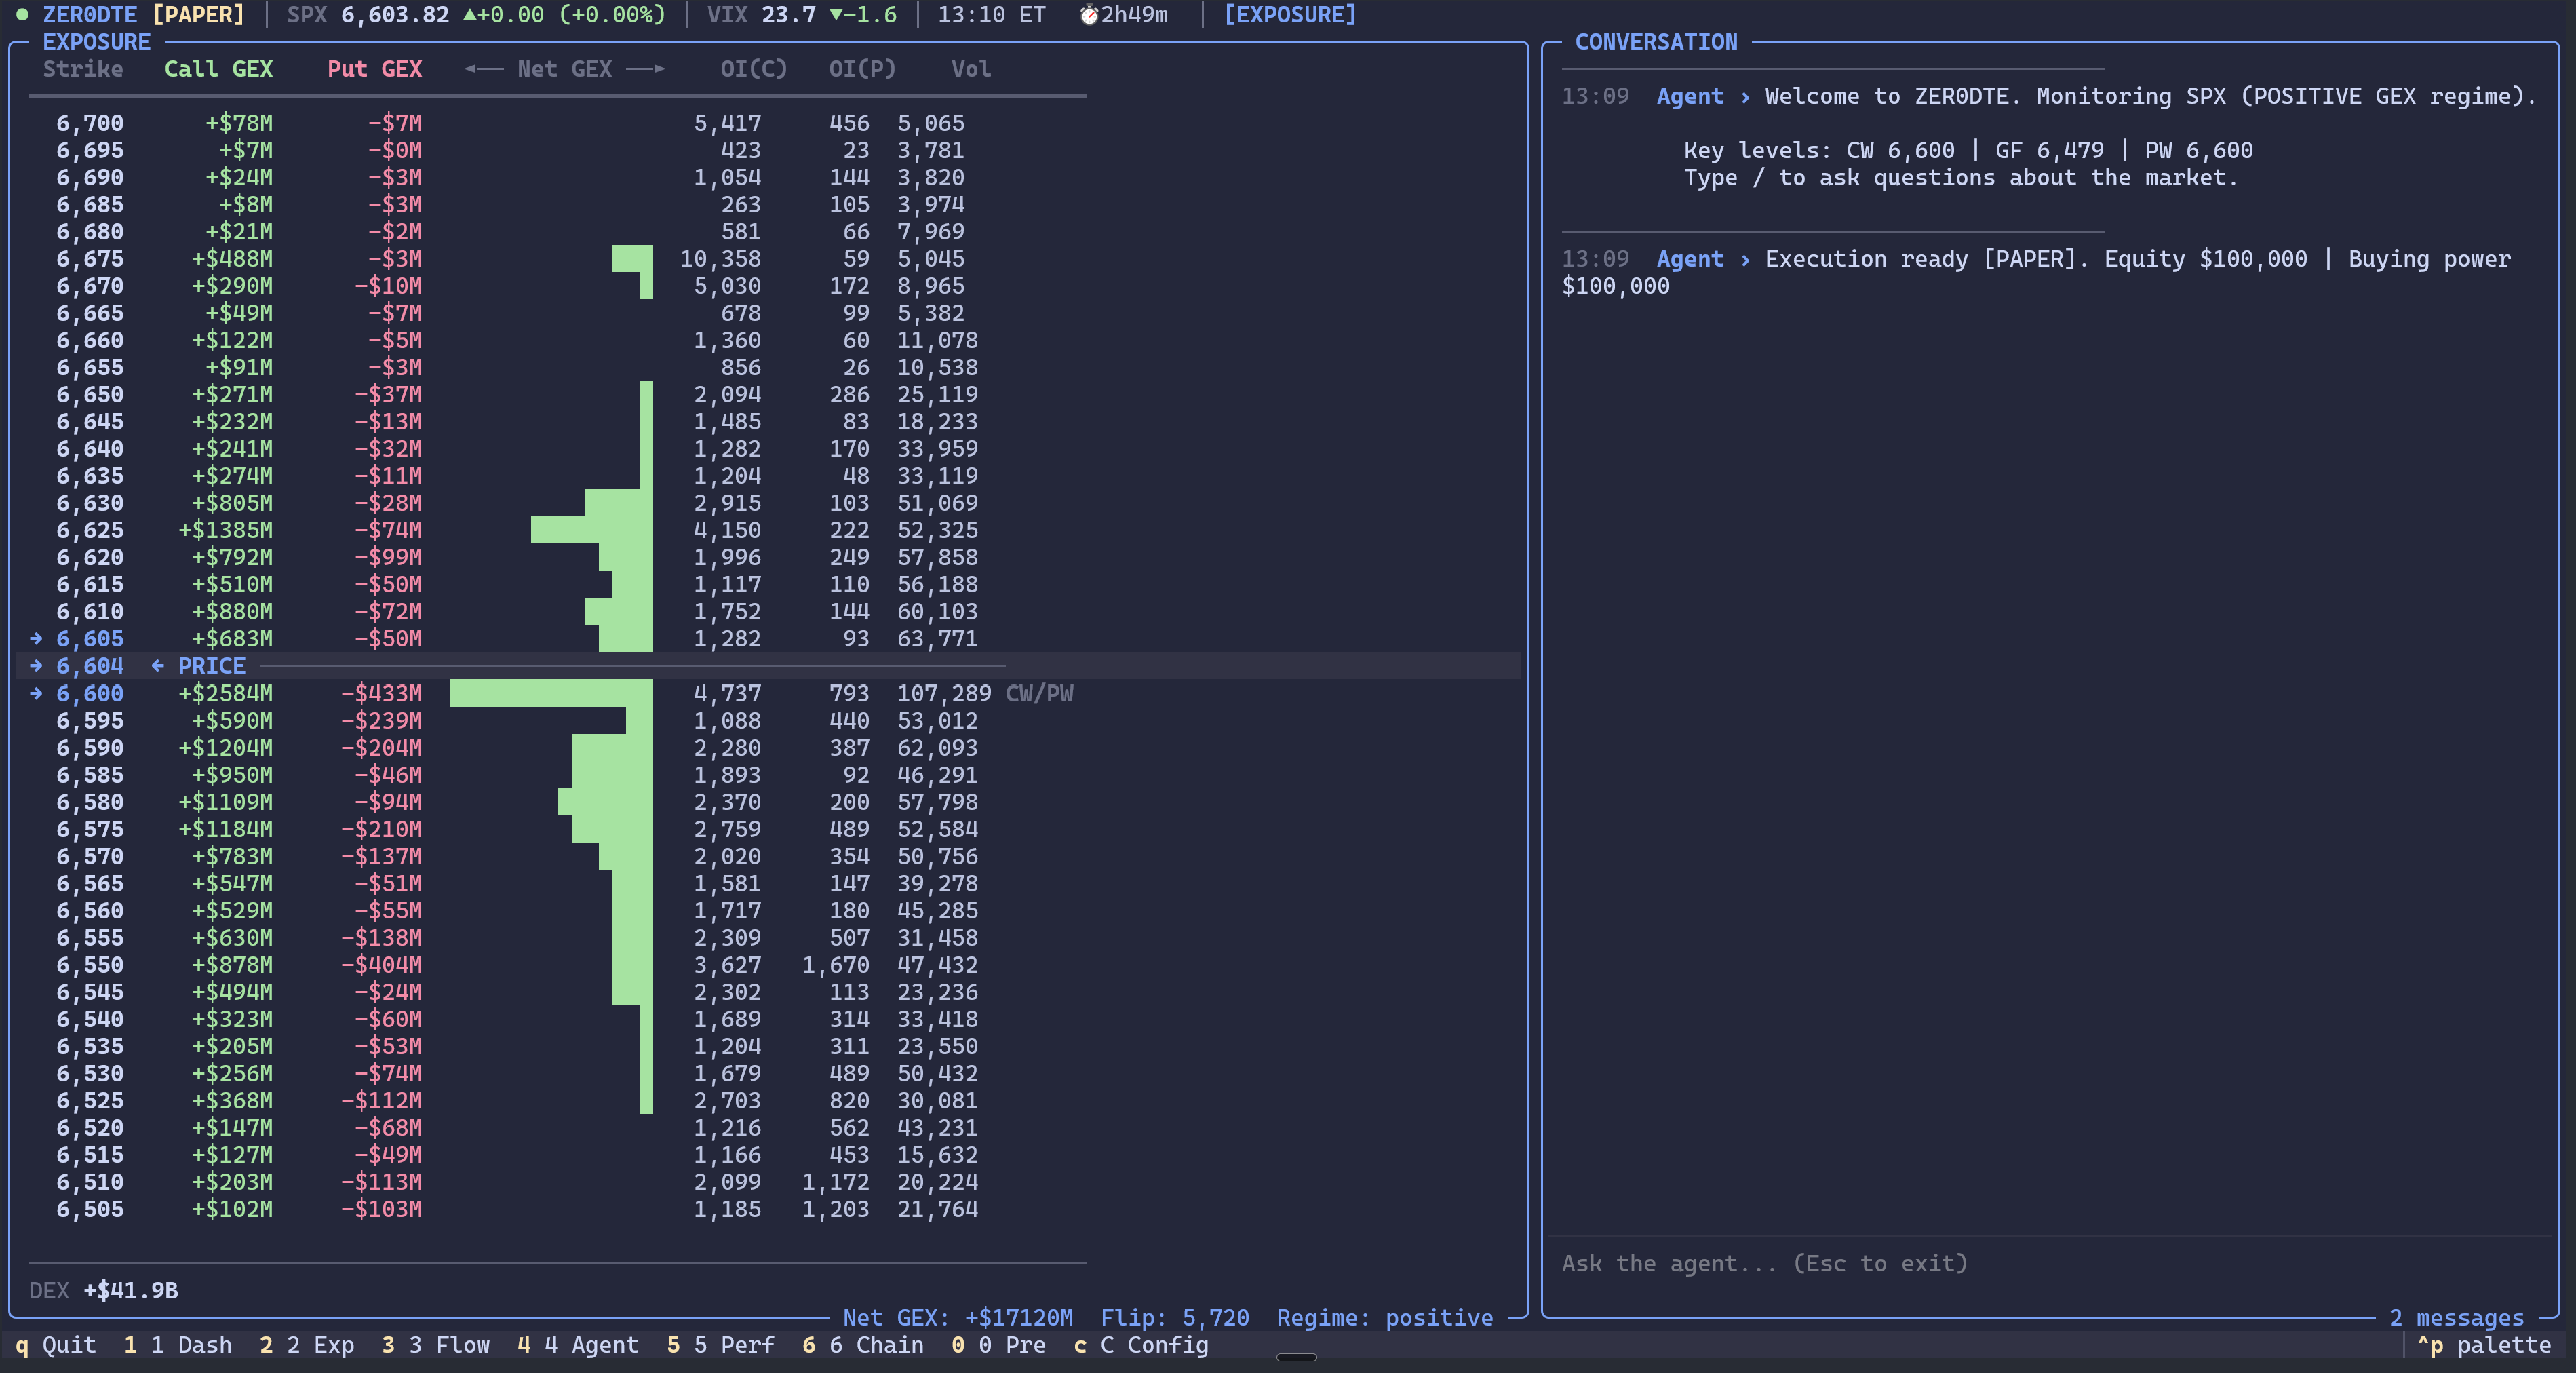Switch to the Dash view
The height and width of the screenshot is (1373, 2576).
(x=178, y=1345)
